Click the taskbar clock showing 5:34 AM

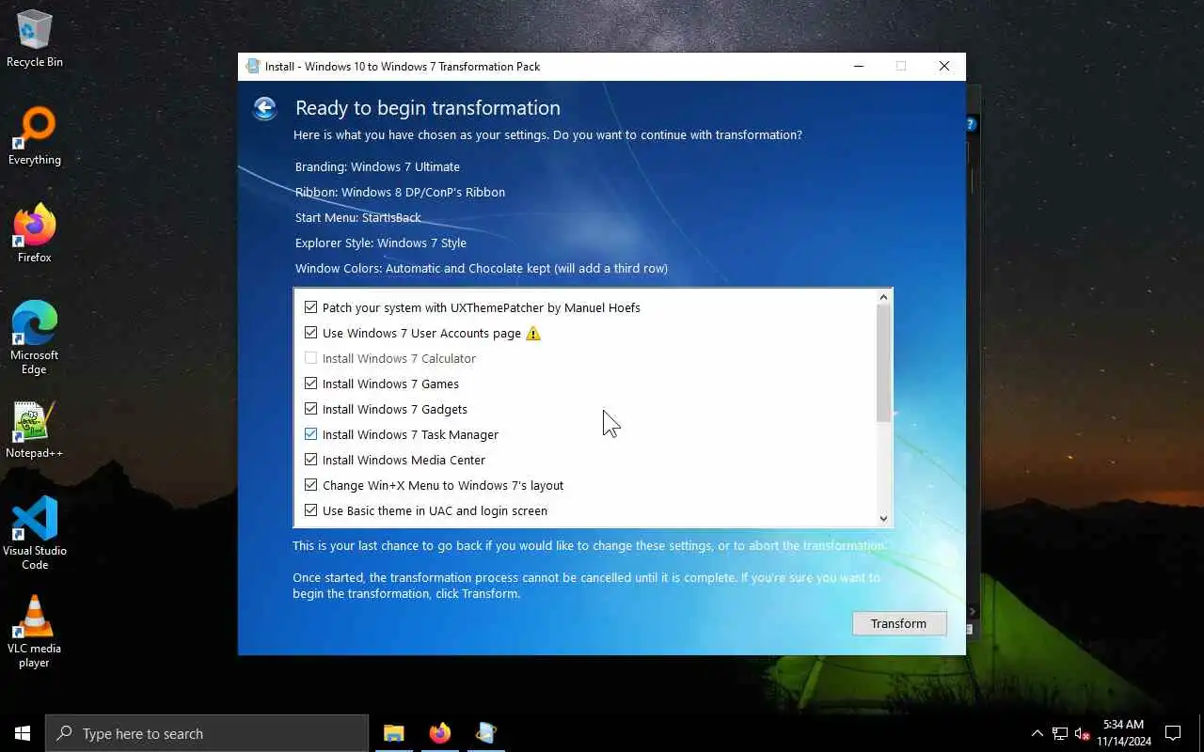pyautogui.click(x=1124, y=733)
